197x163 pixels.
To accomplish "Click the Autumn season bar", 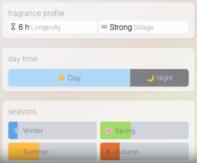I will [144, 151].
